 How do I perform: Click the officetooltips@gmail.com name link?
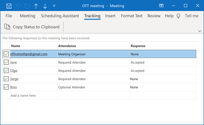click(x=29, y=54)
